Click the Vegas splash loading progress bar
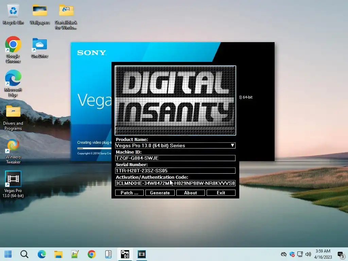348x261 pixels. [94, 148]
